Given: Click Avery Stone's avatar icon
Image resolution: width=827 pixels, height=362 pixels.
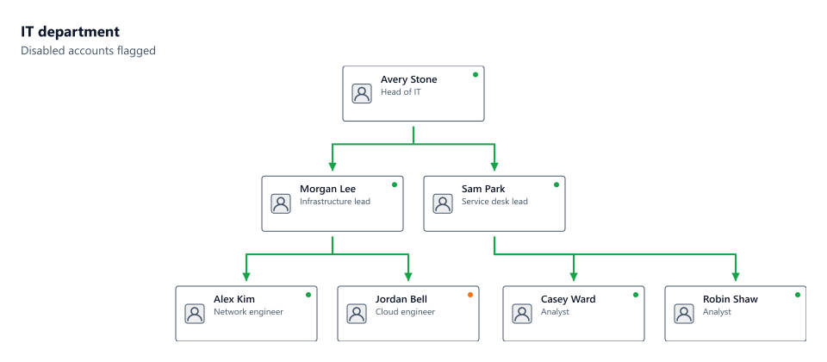Looking at the screenshot, I should point(362,94).
